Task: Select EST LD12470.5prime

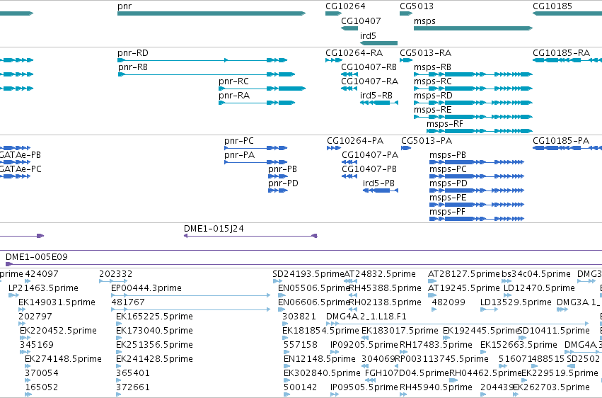Action: point(507,295)
